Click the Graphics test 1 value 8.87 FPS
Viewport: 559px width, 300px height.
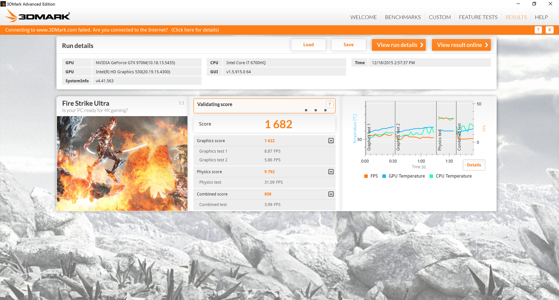(273, 151)
